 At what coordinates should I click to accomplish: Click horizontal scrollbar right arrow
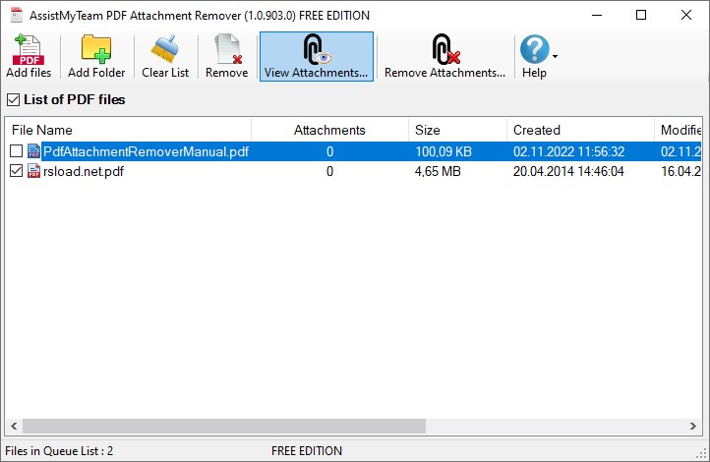tap(693, 426)
